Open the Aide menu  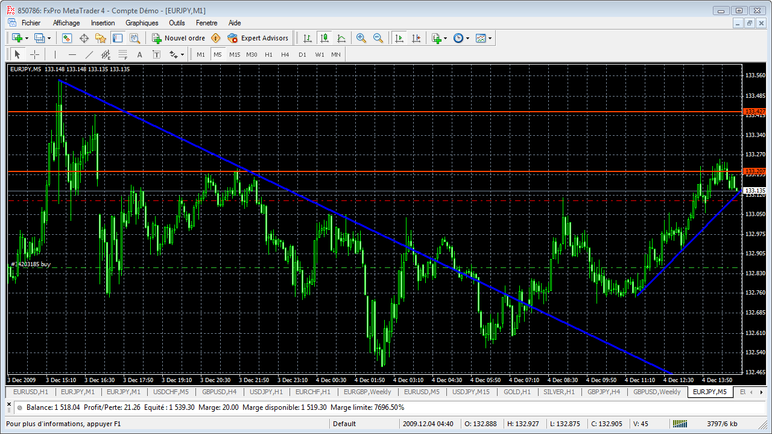(x=235, y=23)
